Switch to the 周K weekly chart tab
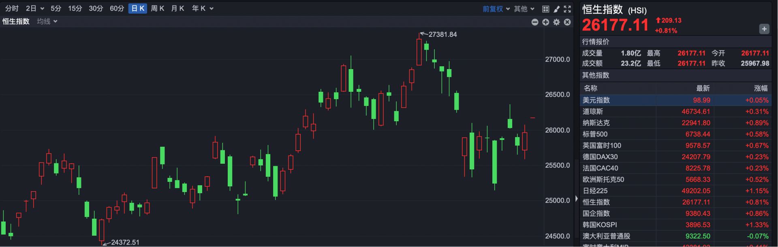Viewport: 778px width, 247px height. 157,8
